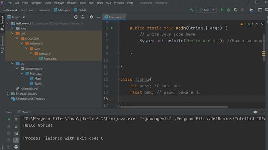This screenshot has height=150, width=268.
Task: Hide the Run panel with minus icon
Action: (x=262, y=112)
